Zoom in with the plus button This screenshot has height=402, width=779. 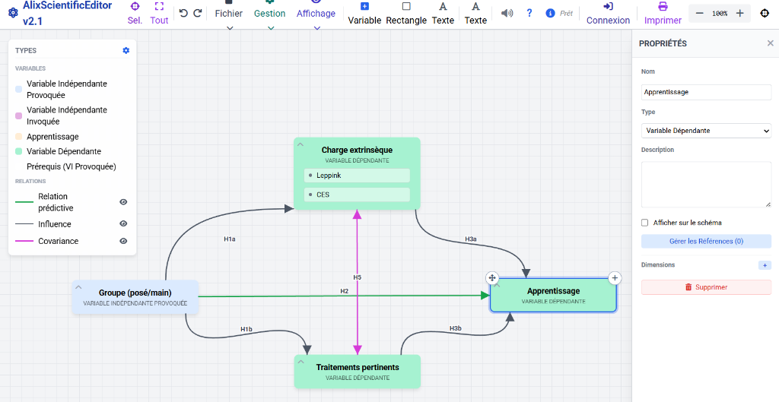[x=739, y=14]
